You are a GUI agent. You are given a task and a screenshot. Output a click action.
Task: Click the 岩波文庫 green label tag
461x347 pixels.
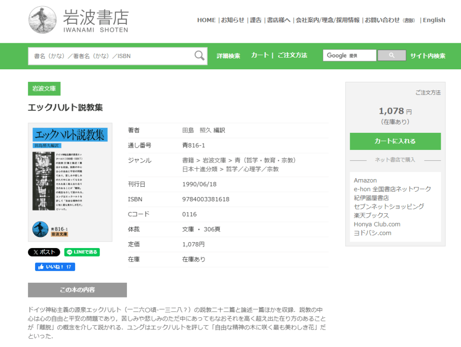point(44,89)
